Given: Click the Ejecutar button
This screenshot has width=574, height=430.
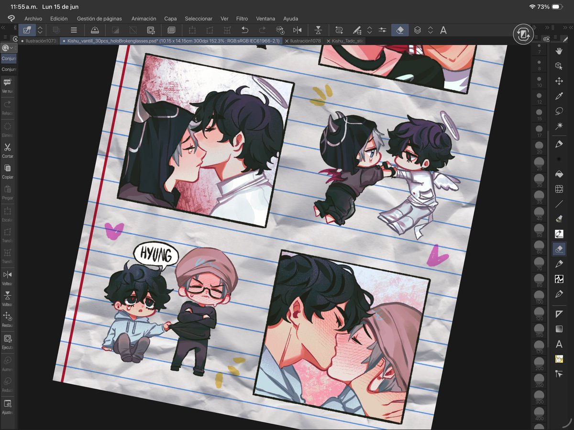Looking at the screenshot, I should 8,342.
